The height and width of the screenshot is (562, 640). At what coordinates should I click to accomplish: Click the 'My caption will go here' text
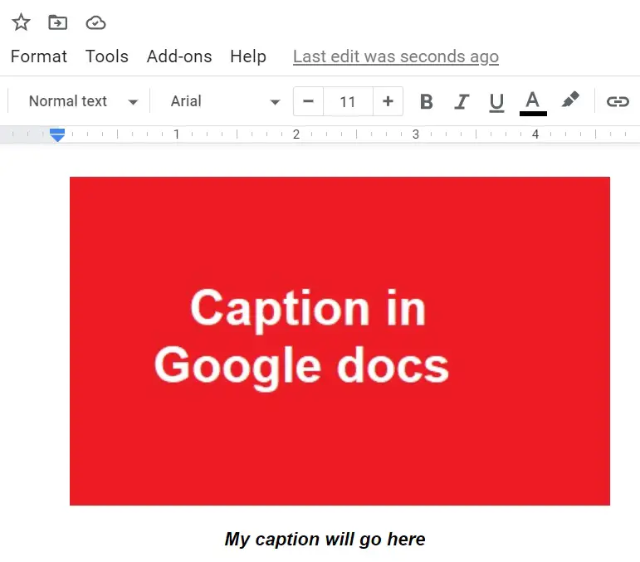pos(325,539)
